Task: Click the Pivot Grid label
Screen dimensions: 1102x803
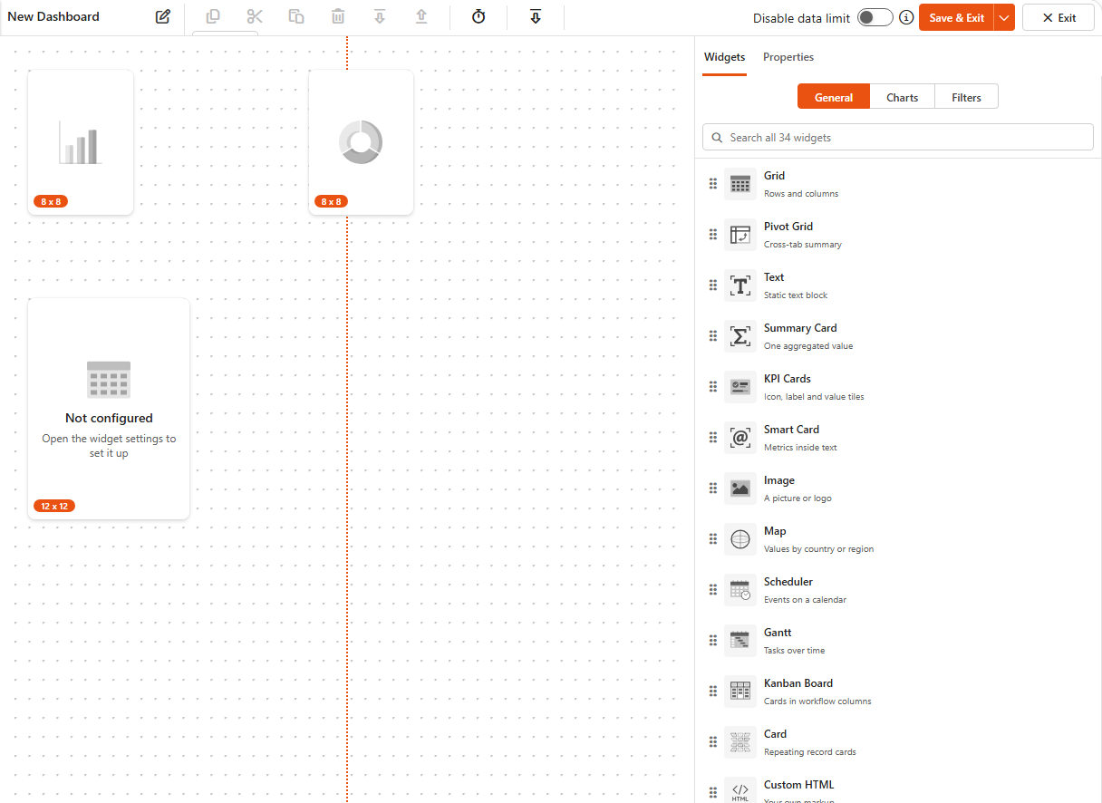Action: 788,227
